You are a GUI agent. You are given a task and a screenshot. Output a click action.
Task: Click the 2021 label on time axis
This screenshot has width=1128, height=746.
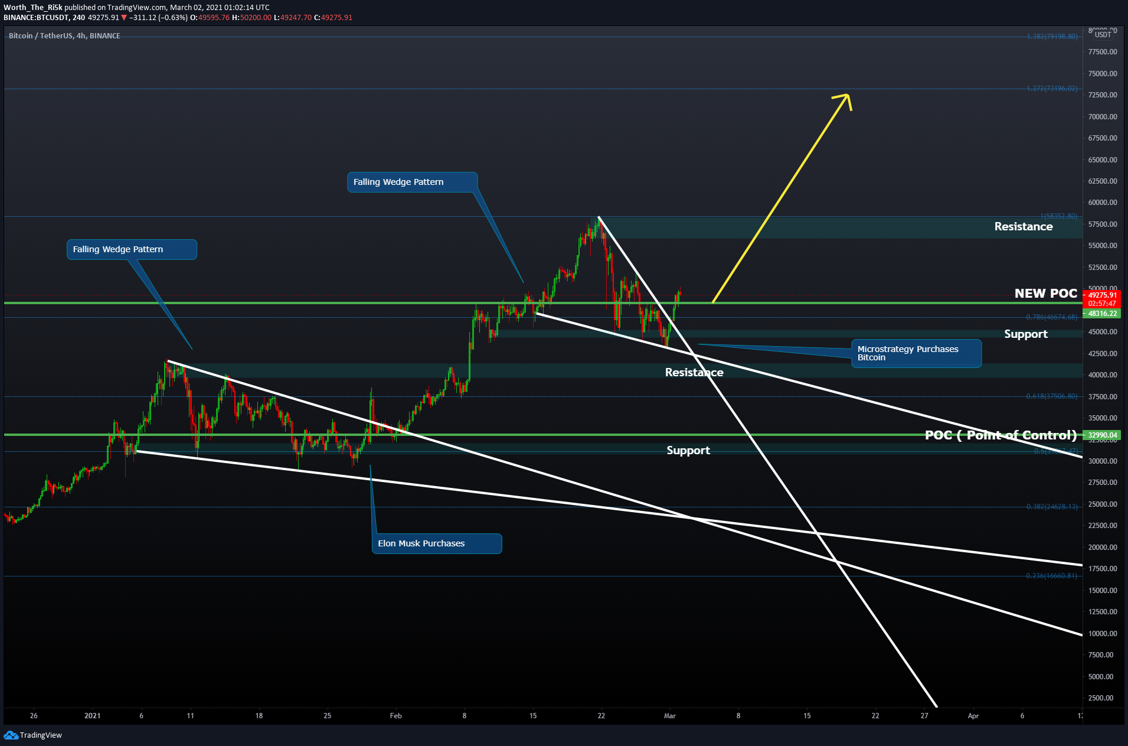pos(92,716)
